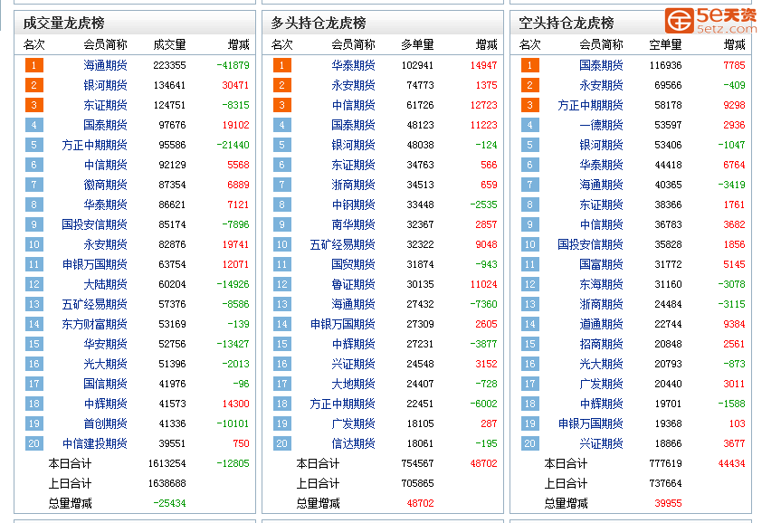This screenshot has width=762, height=523.
Task: Open 中钢期货 member link
Action: click(x=353, y=204)
